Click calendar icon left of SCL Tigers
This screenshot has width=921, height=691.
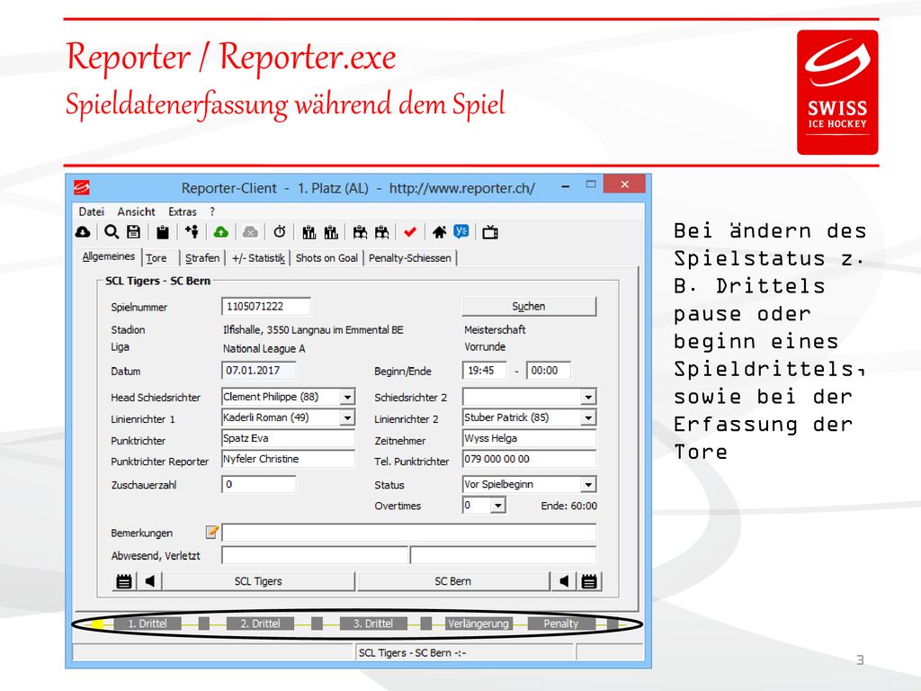click(x=124, y=581)
